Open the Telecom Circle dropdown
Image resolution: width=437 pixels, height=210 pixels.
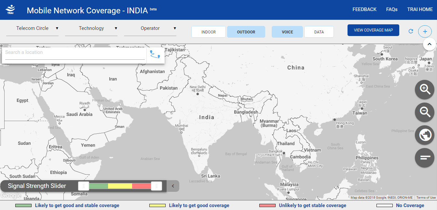(33, 29)
